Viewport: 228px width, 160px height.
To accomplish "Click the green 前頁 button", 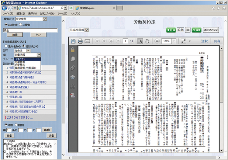I will pos(171,30).
